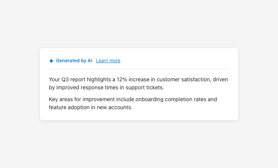
Task: Open the Learn more link
Action: point(108,61)
